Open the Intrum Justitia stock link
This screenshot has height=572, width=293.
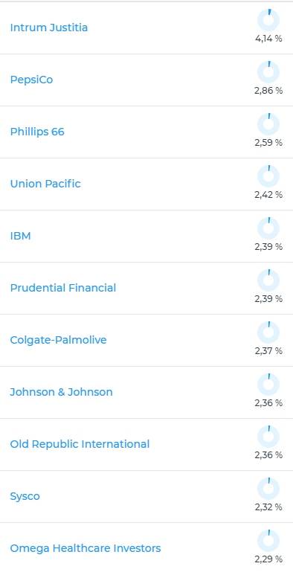(x=49, y=28)
